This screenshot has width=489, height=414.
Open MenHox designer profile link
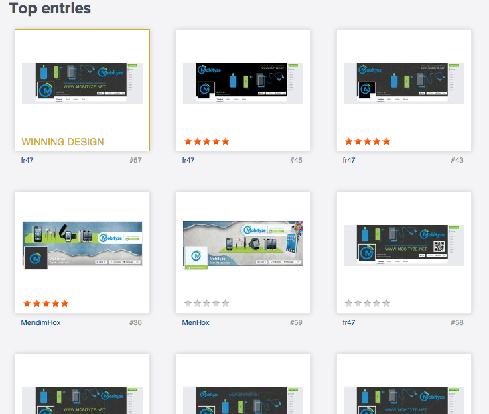(196, 322)
